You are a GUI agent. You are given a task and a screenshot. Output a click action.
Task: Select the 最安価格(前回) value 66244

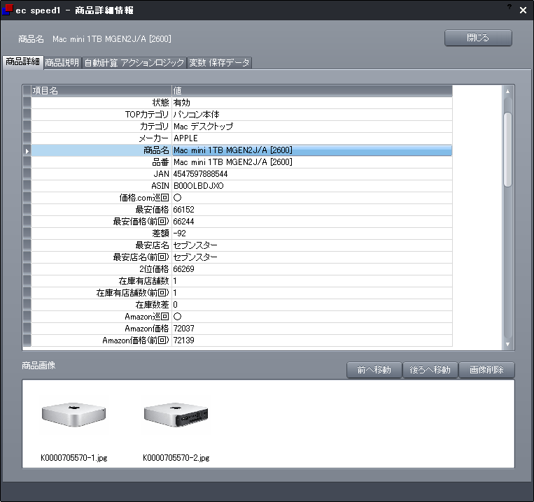point(312,222)
